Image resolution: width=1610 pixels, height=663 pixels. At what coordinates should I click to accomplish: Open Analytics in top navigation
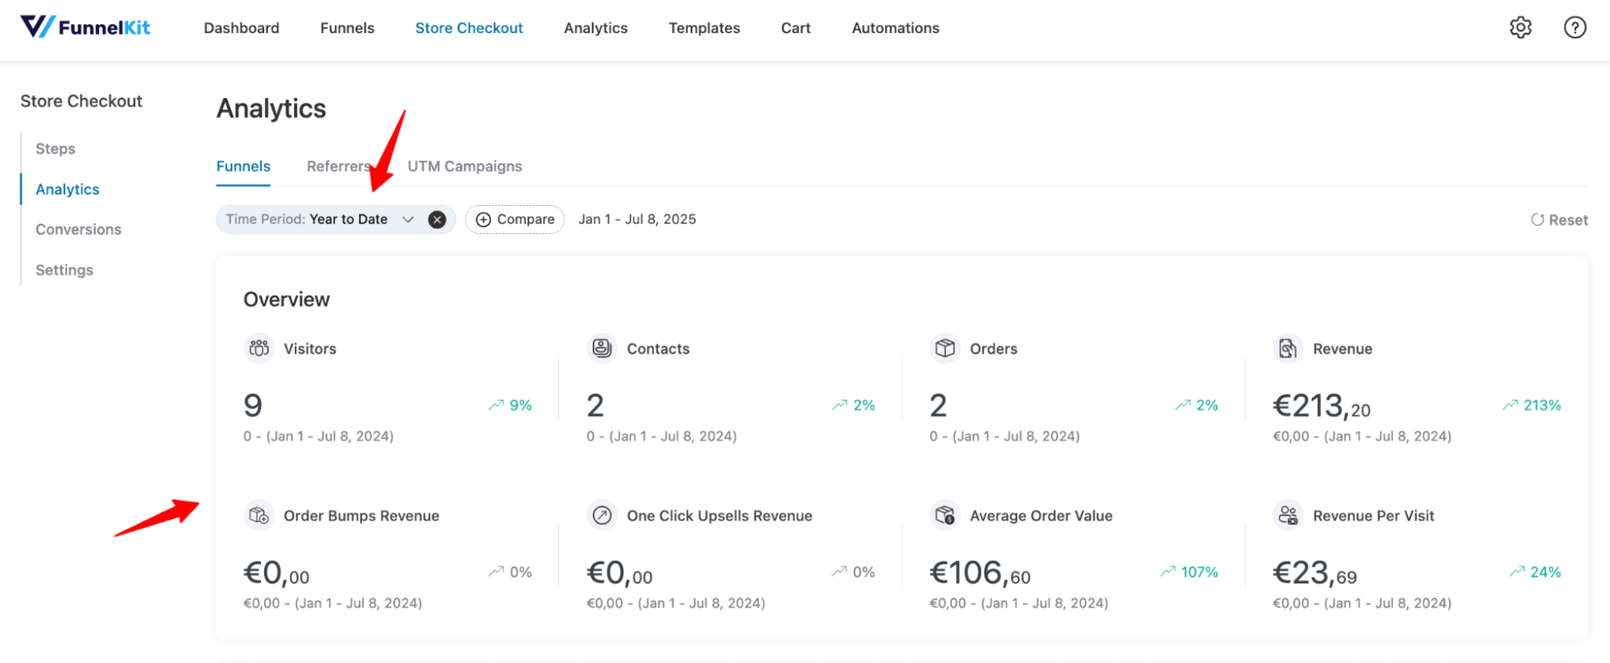595,28
